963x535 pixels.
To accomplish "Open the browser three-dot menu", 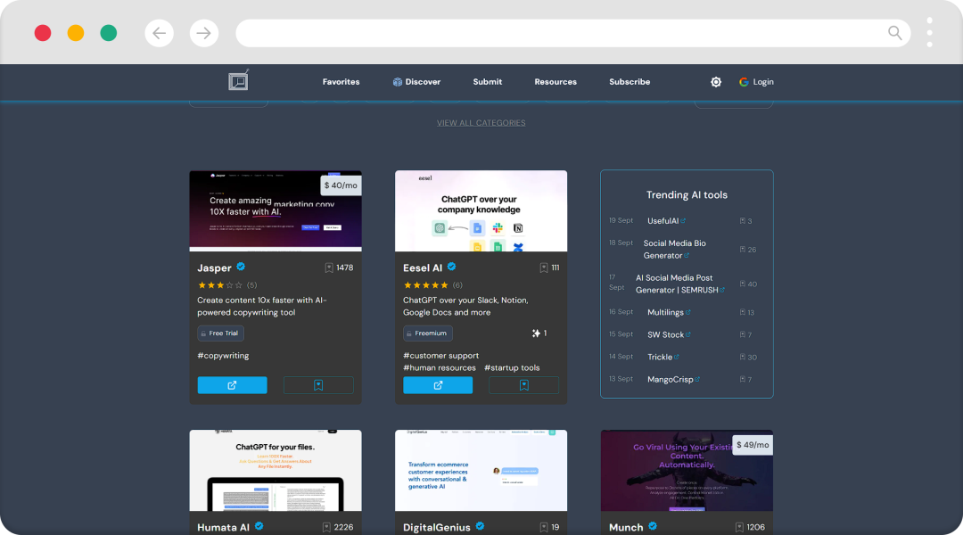I will point(929,33).
